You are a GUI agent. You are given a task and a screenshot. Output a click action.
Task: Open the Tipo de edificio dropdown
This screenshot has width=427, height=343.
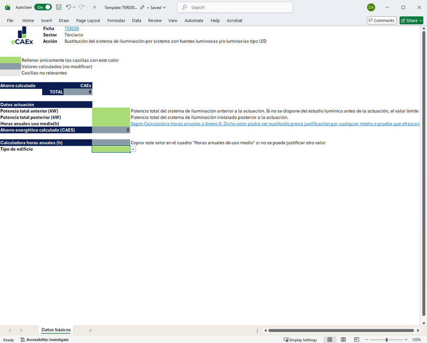pos(133,149)
